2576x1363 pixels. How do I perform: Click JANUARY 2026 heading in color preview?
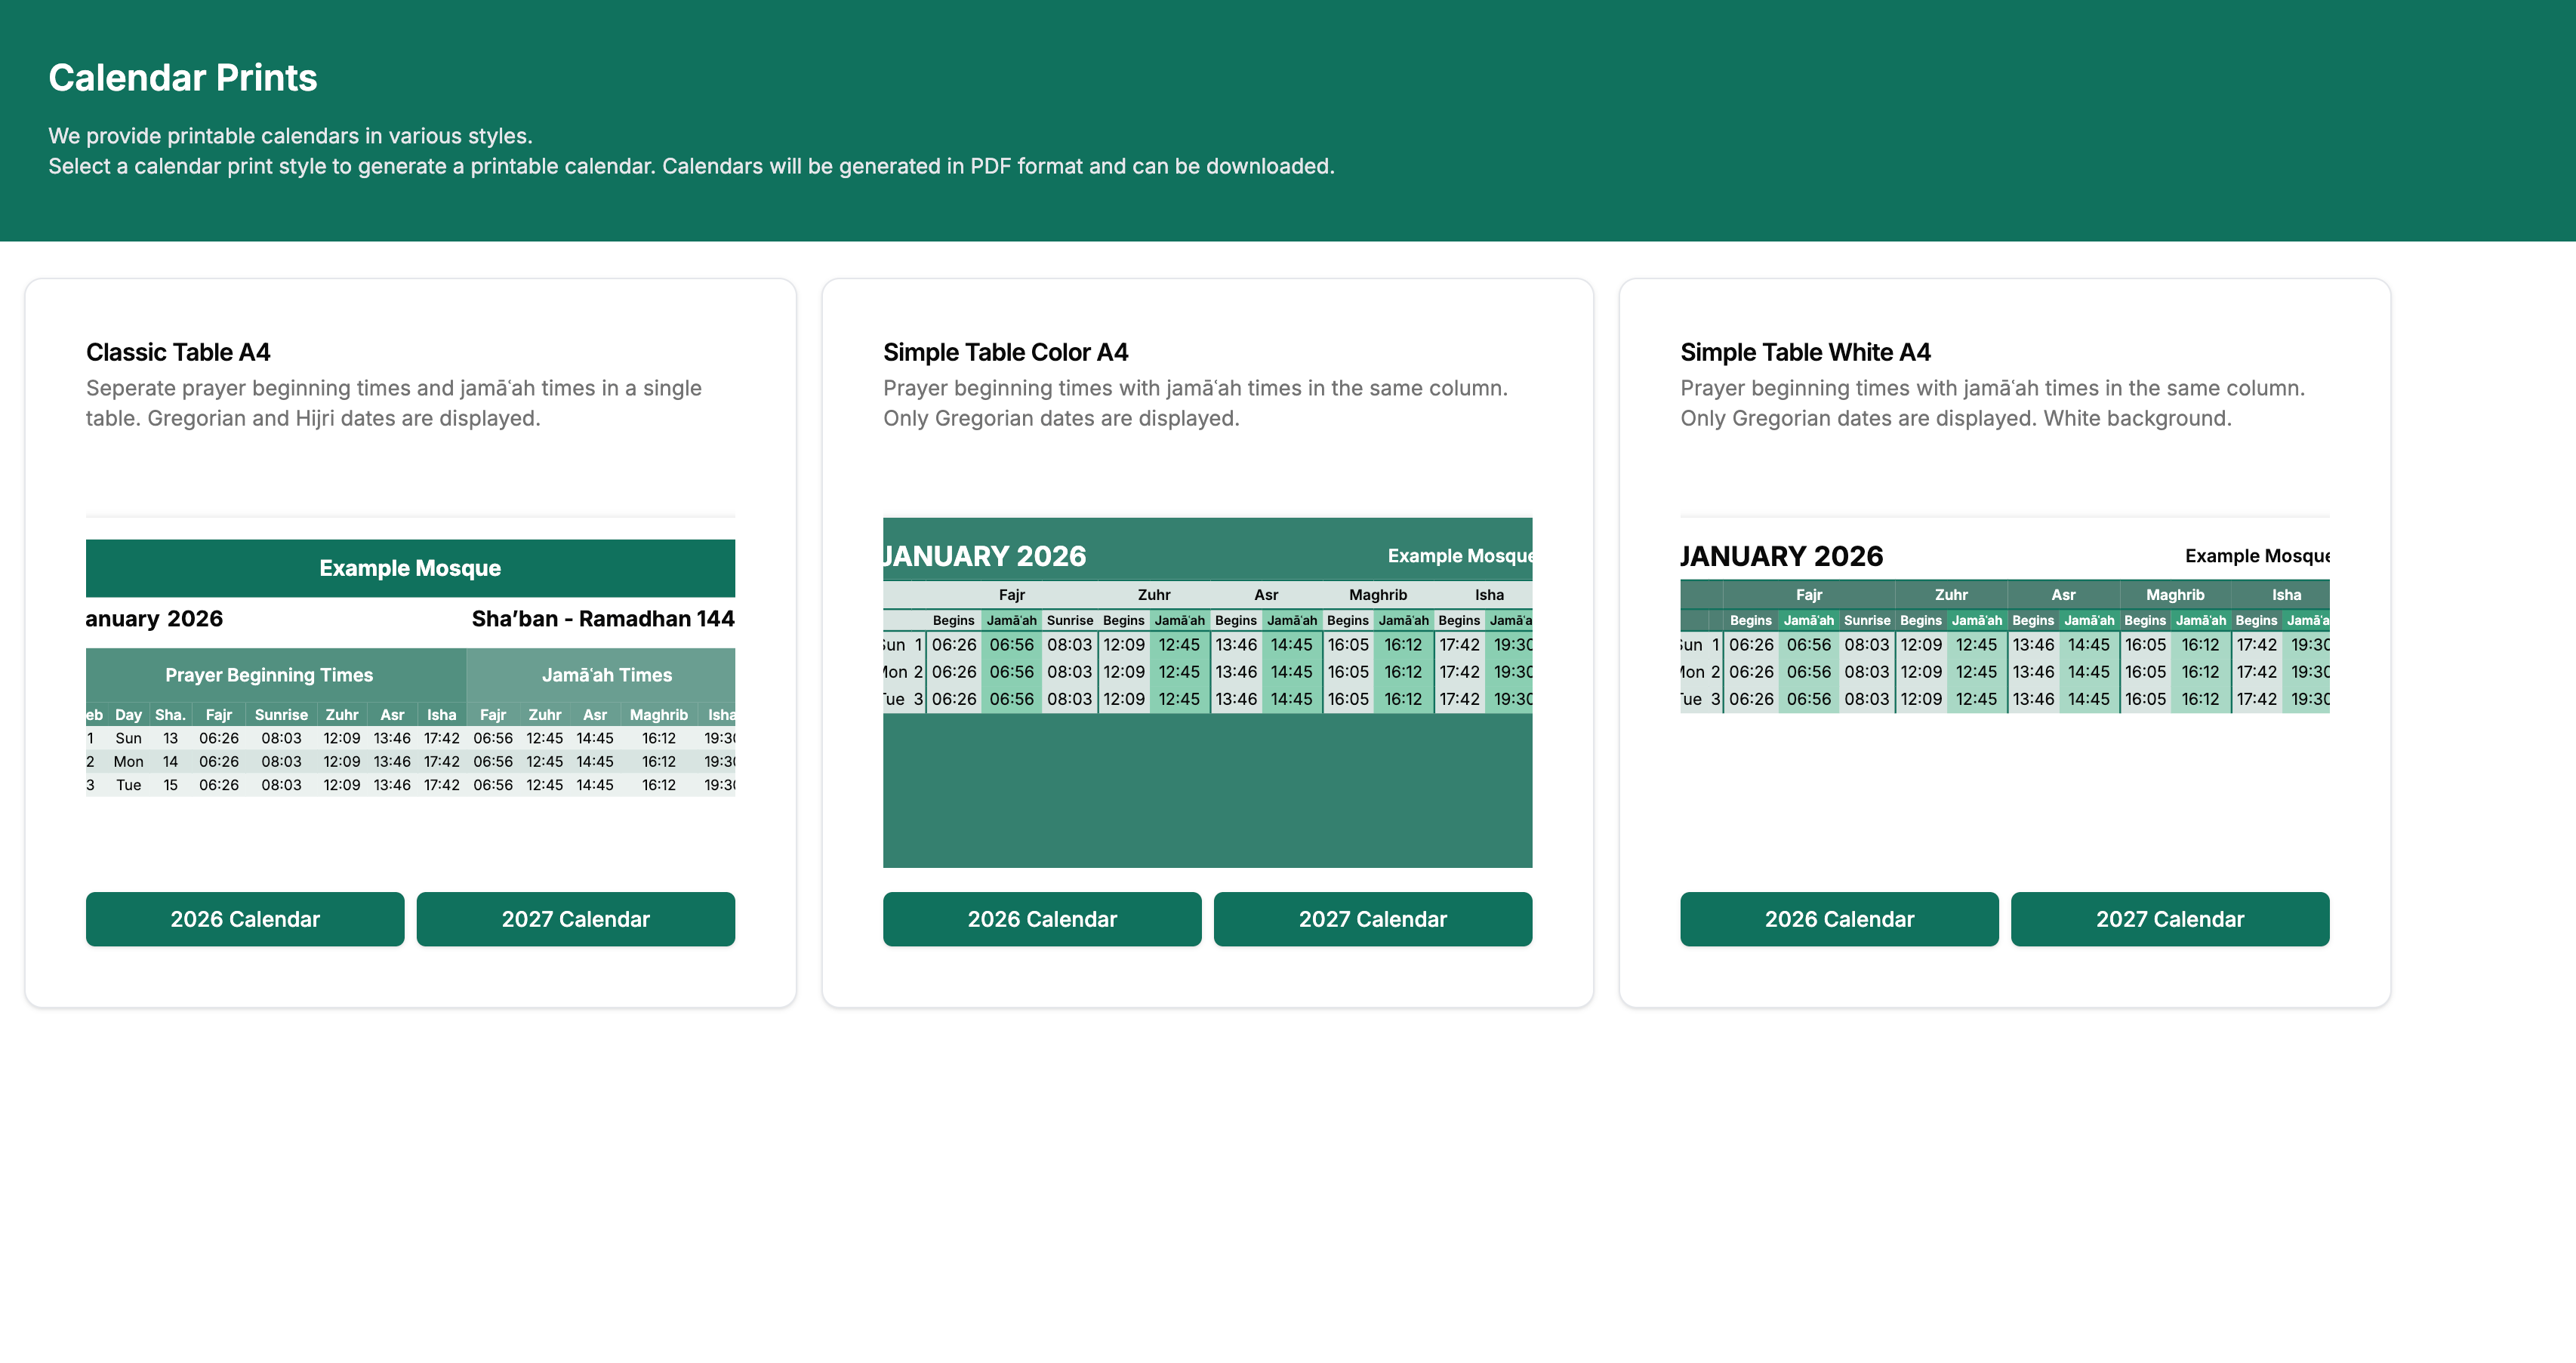[x=985, y=556]
